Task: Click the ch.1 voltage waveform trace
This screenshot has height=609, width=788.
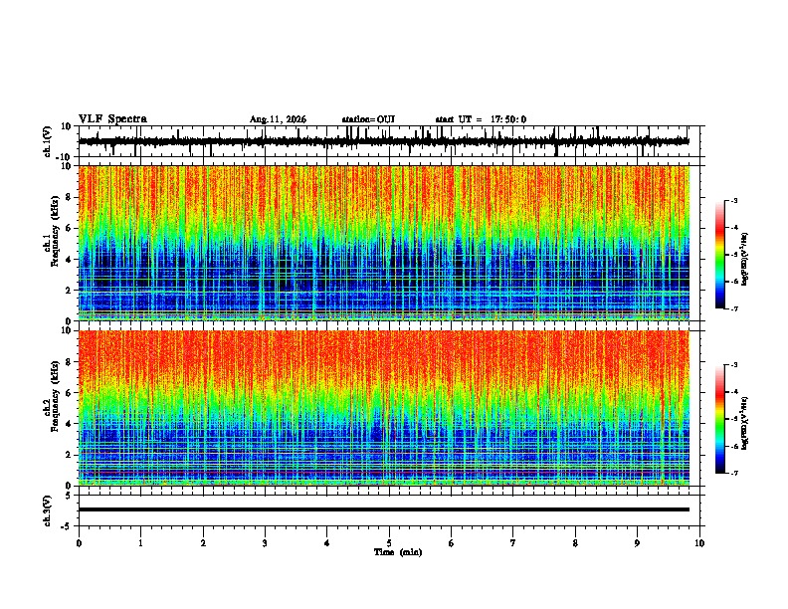Action: point(384,141)
